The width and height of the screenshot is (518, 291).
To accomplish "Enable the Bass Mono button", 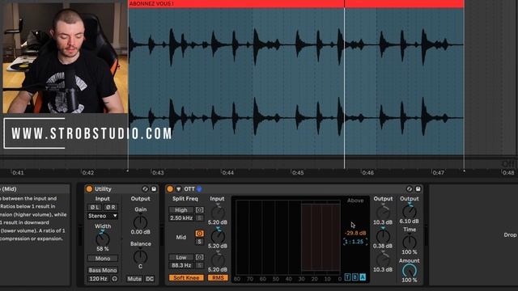I will [x=103, y=270].
